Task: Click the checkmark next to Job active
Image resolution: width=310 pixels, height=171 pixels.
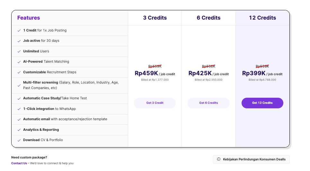Action: point(19,41)
